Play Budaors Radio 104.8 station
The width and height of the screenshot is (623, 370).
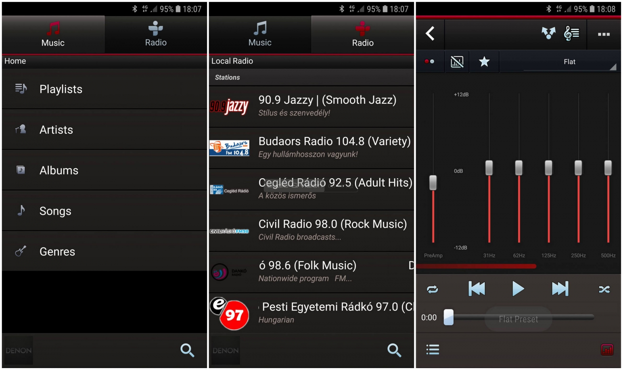[311, 148]
